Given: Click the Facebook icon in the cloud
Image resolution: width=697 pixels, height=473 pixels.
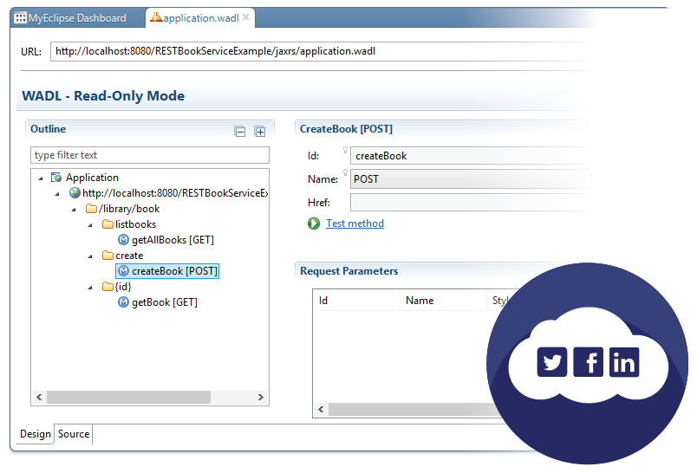Looking at the screenshot, I should pyautogui.click(x=589, y=362).
